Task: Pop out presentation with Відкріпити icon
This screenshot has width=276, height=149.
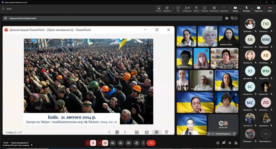Action: click(167, 9)
